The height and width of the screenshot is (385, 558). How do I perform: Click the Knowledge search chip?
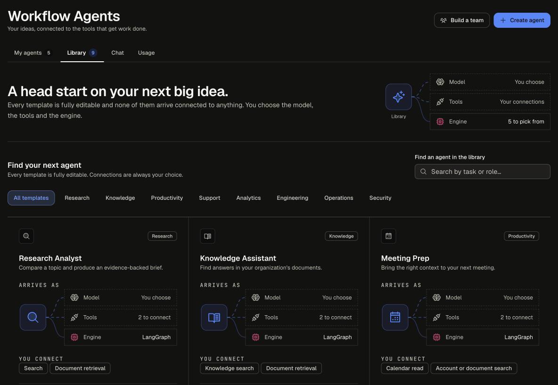tap(230, 369)
